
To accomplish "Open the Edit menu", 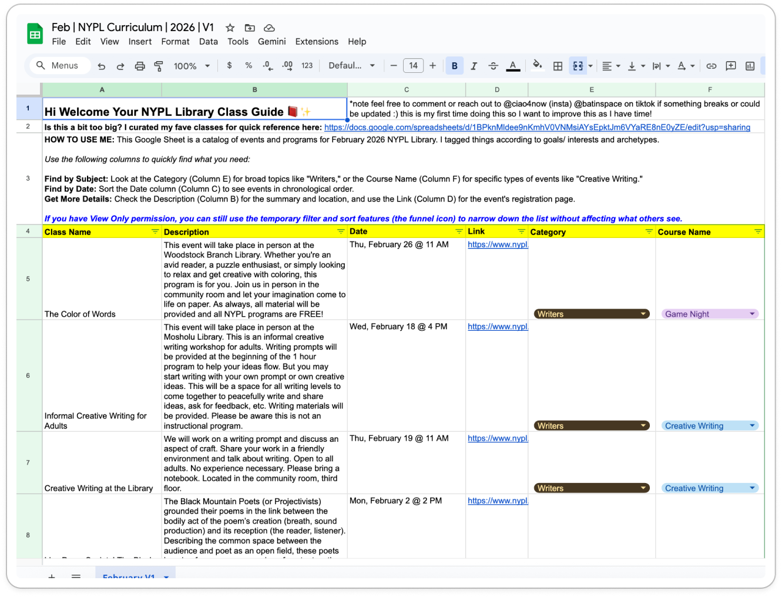I will tap(83, 42).
